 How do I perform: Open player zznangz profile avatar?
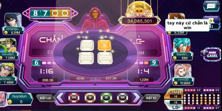[13, 20]
